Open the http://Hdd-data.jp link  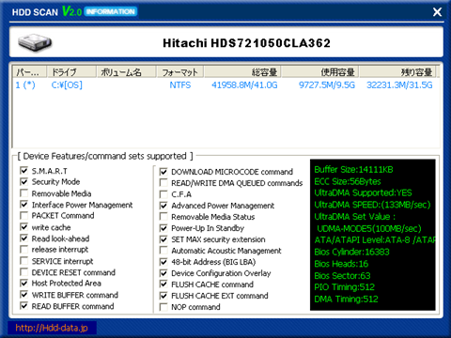point(52,328)
